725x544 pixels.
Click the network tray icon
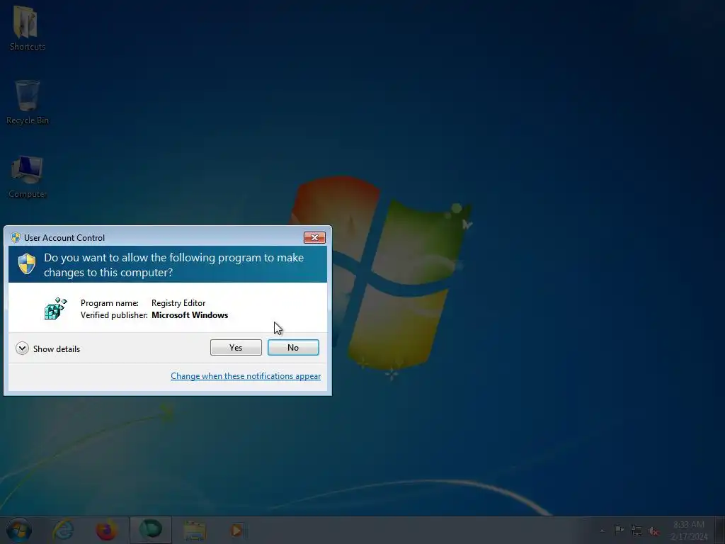(636, 531)
